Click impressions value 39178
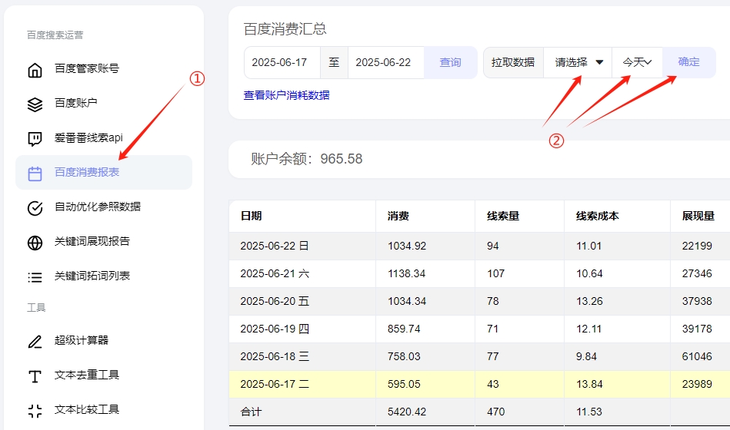This screenshot has height=430, width=730. click(697, 329)
